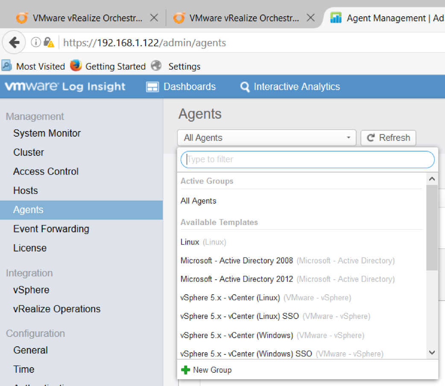This screenshot has height=386, width=445.
Task: Open Access Control settings
Action: pyautogui.click(x=46, y=171)
